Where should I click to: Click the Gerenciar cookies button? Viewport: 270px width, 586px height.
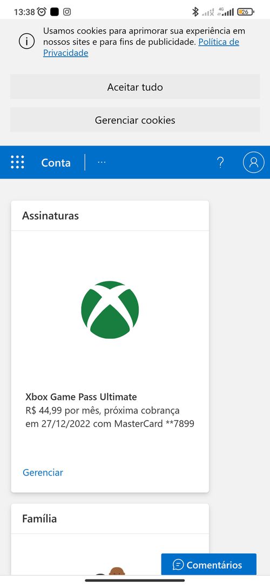pyautogui.click(x=135, y=120)
